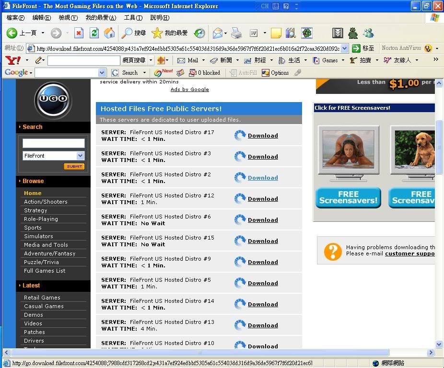Open the FileFront search category dropdown
The width and height of the screenshot is (444, 368).
point(81,155)
